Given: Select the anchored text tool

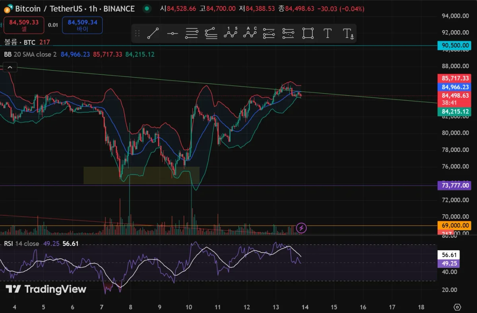Looking at the screenshot, I should tap(347, 33).
